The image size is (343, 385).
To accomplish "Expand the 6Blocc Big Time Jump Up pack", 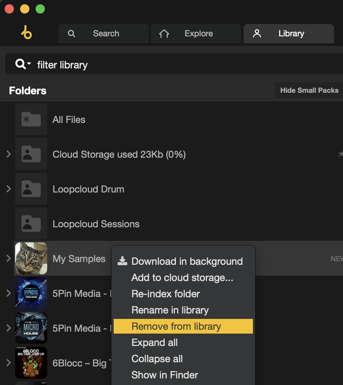I will (9, 363).
